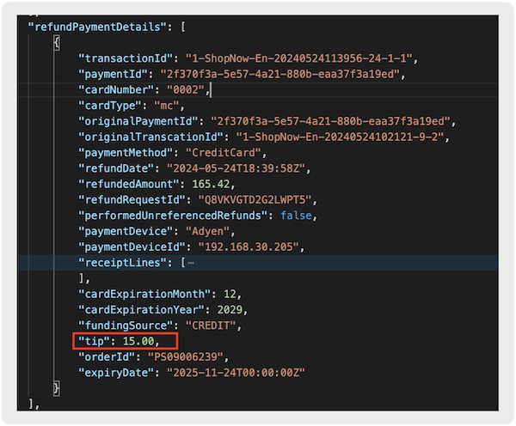The image size is (516, 426).
Task: Click the boolean value false
Action: point(296,216)
